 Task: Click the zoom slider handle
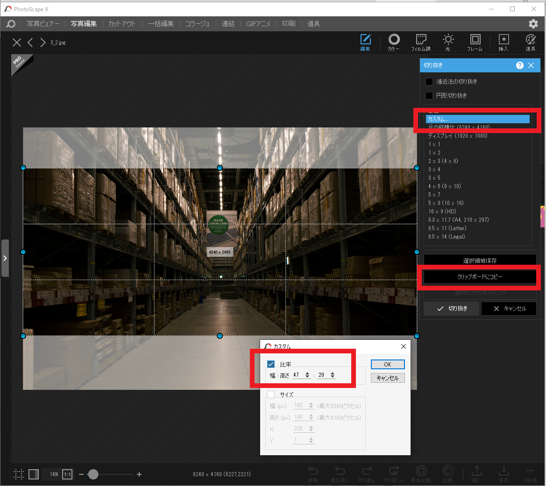coord(93,474)
